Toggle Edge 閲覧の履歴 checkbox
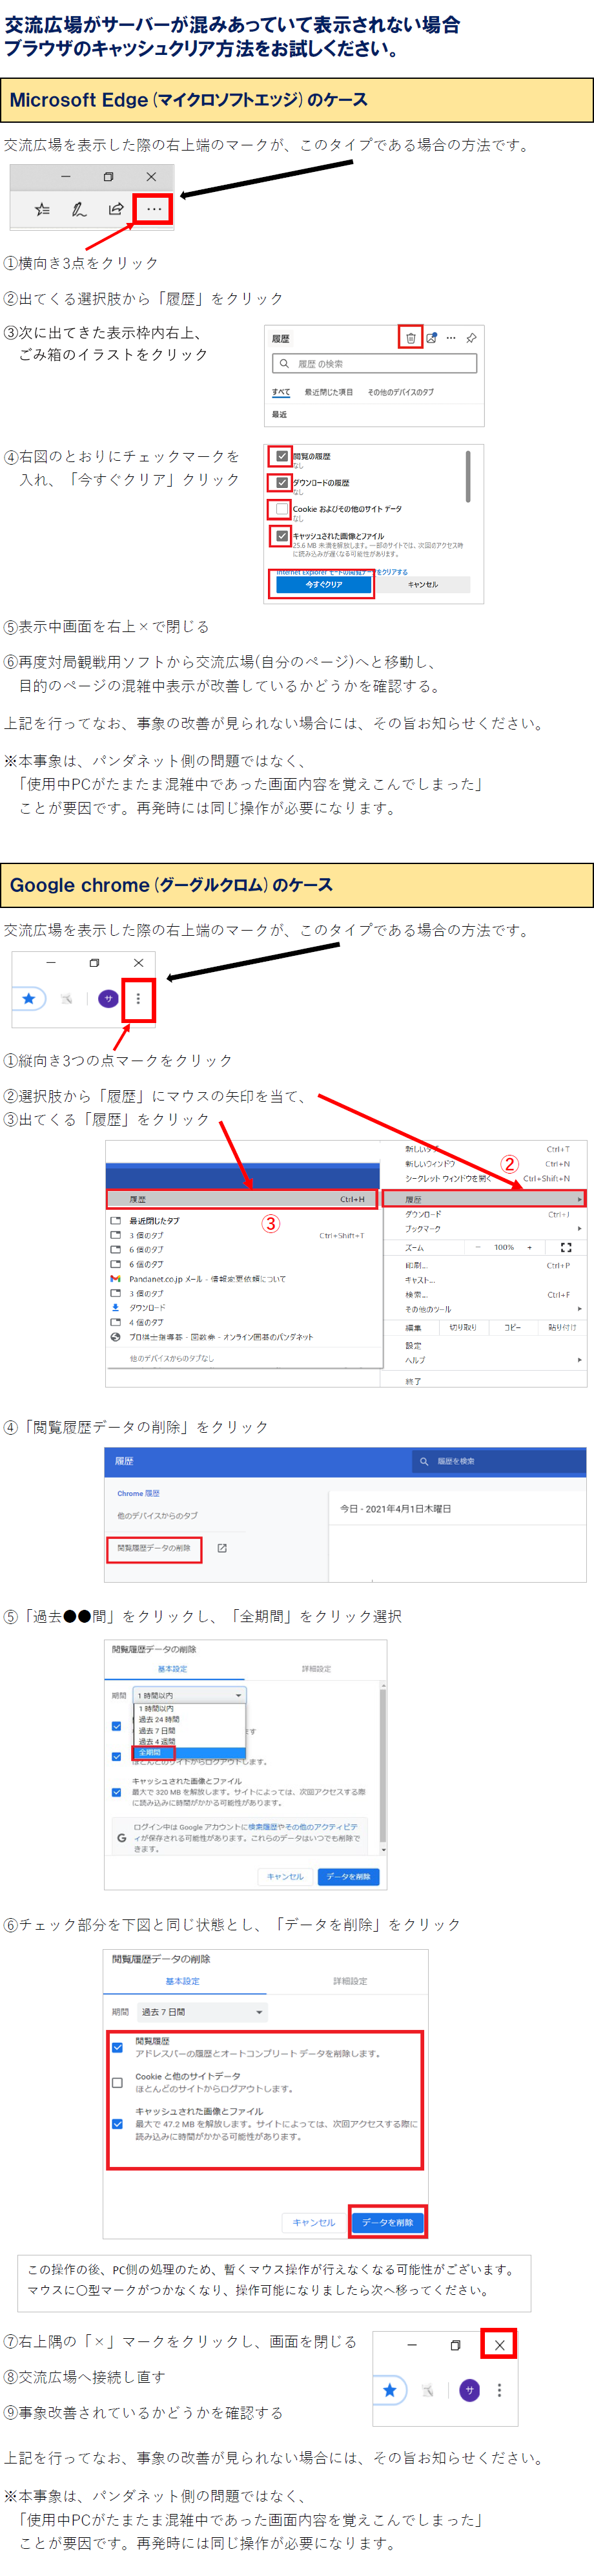The height and width of the screenshot is (2576, 594). 282,456
